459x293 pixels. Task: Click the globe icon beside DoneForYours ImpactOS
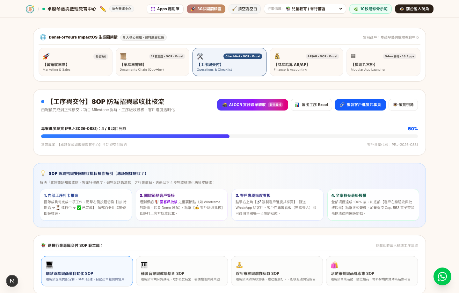pyautogui.click(x=43, y=37)
